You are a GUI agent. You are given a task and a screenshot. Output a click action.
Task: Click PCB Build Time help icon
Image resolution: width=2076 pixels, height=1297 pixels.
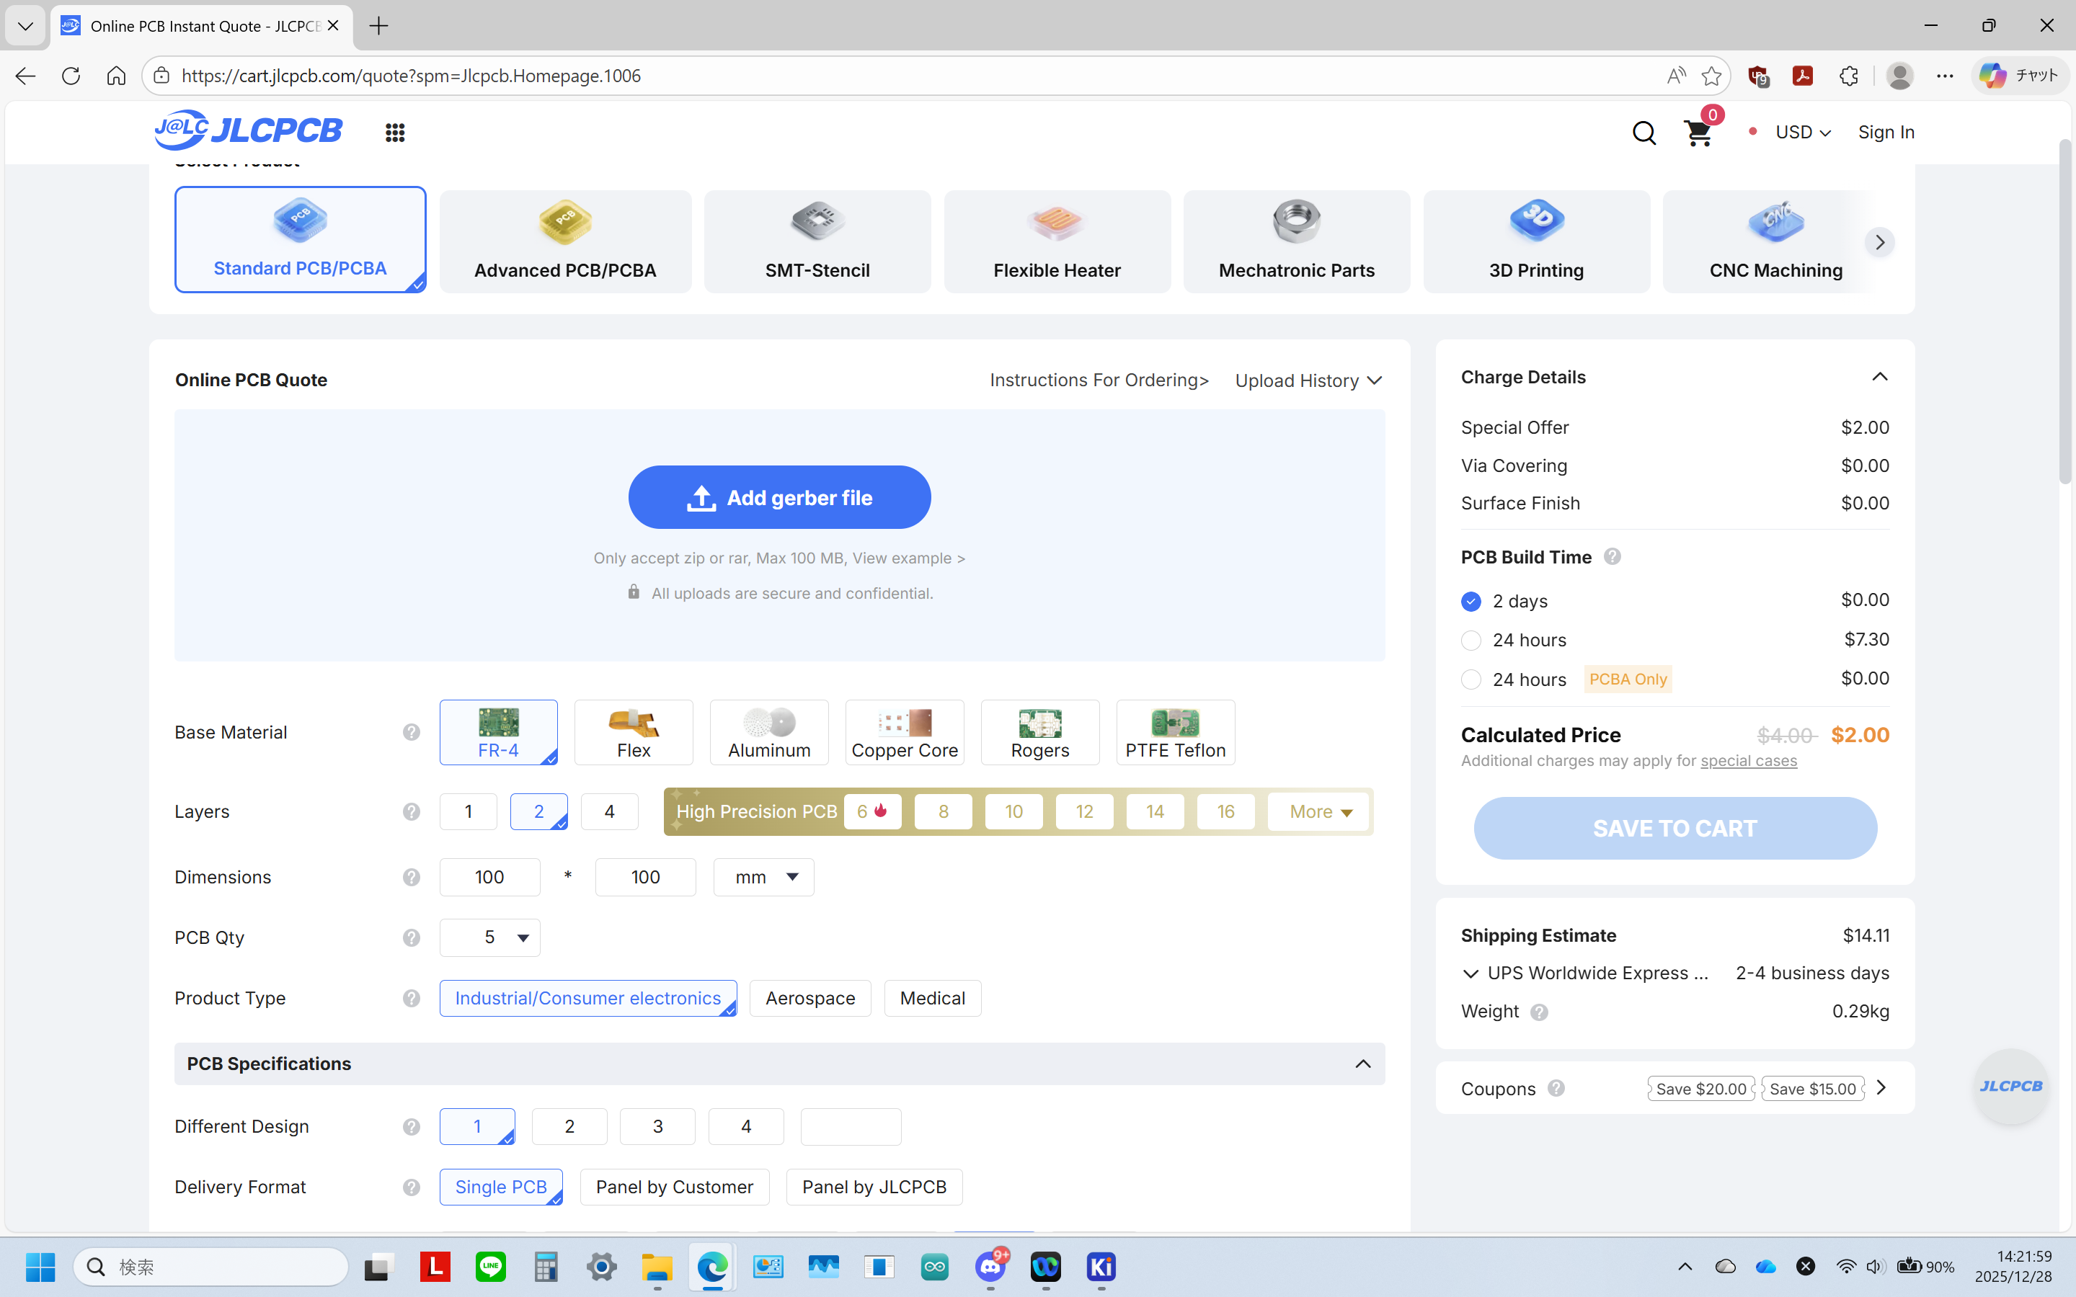[x=1612, y=557]
